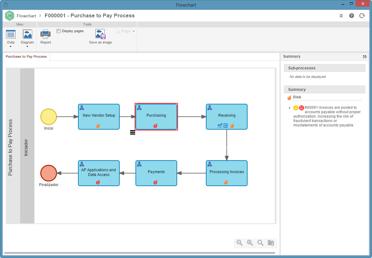372x258 pixels.
Task: Click the Report printer icon
Action: [x=45, y=34]
